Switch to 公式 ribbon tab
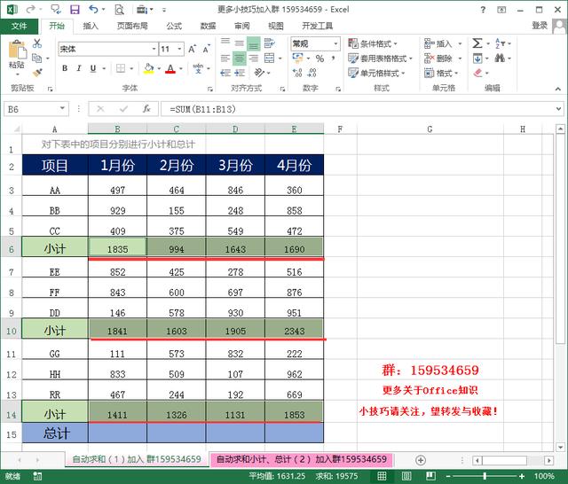The height and width of the screenshot is (484, 568). tap(174, 26)
